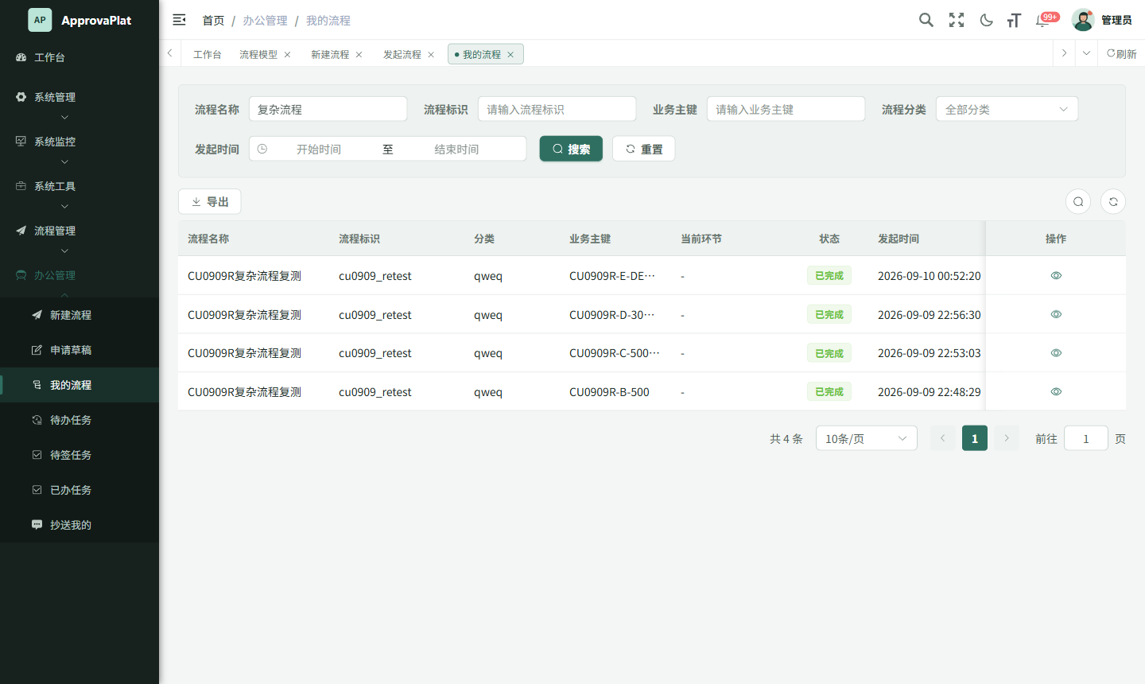Screen dimensions: 1145x684
Task: Go to 抄送我的 in the sidebar
Action: pyautogui.click(x=80, y=525)
